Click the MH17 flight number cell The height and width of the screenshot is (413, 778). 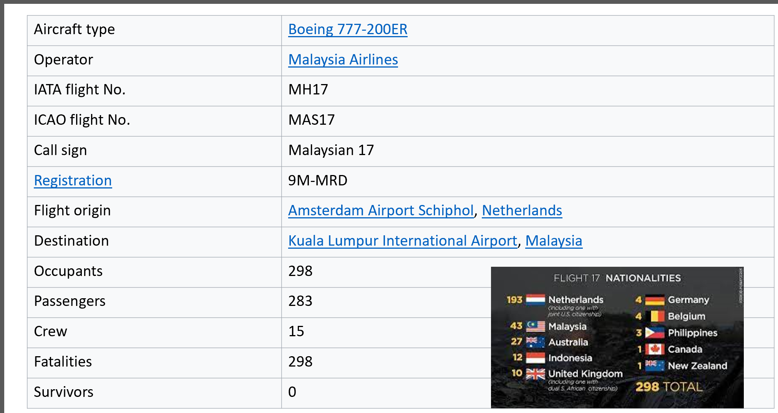coord(308,90)
